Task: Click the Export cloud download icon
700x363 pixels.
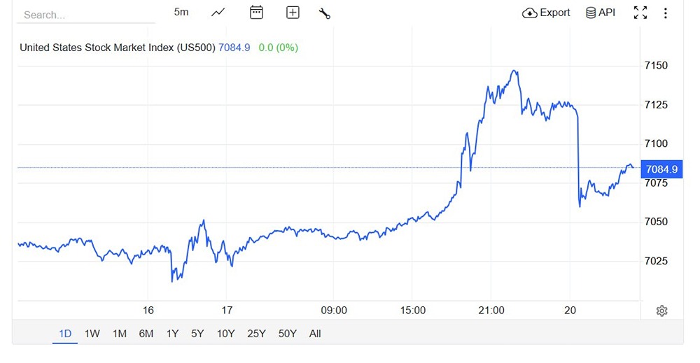Action: click(530, 13)
